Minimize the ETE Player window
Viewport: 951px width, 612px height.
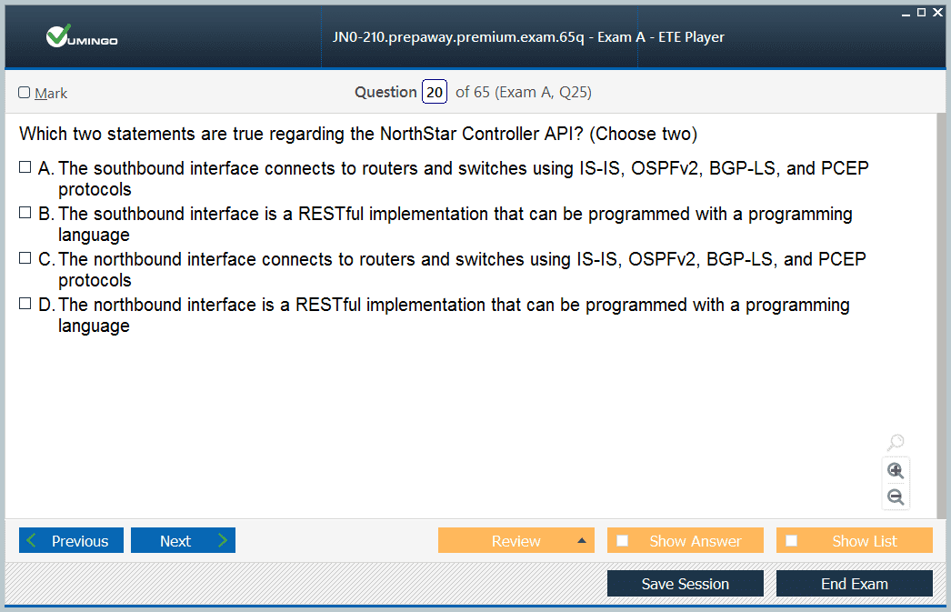pos(906,13)
